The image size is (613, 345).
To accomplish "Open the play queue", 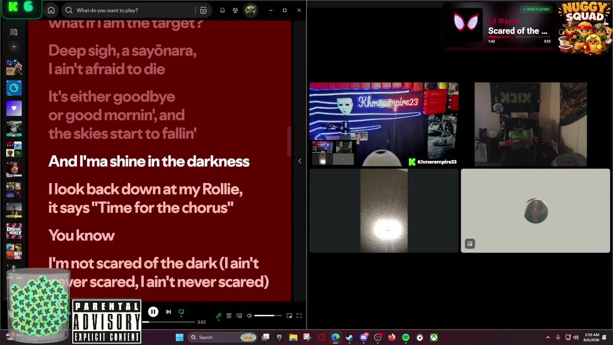I will [x=229, y=316].
